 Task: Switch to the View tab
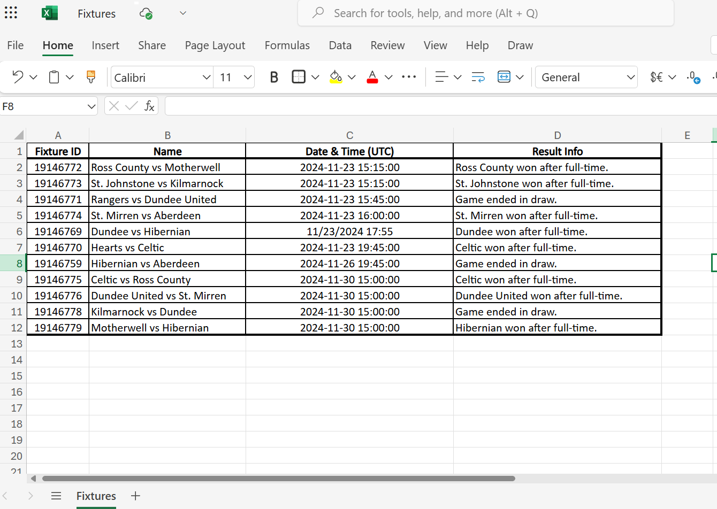coord(436,45)
